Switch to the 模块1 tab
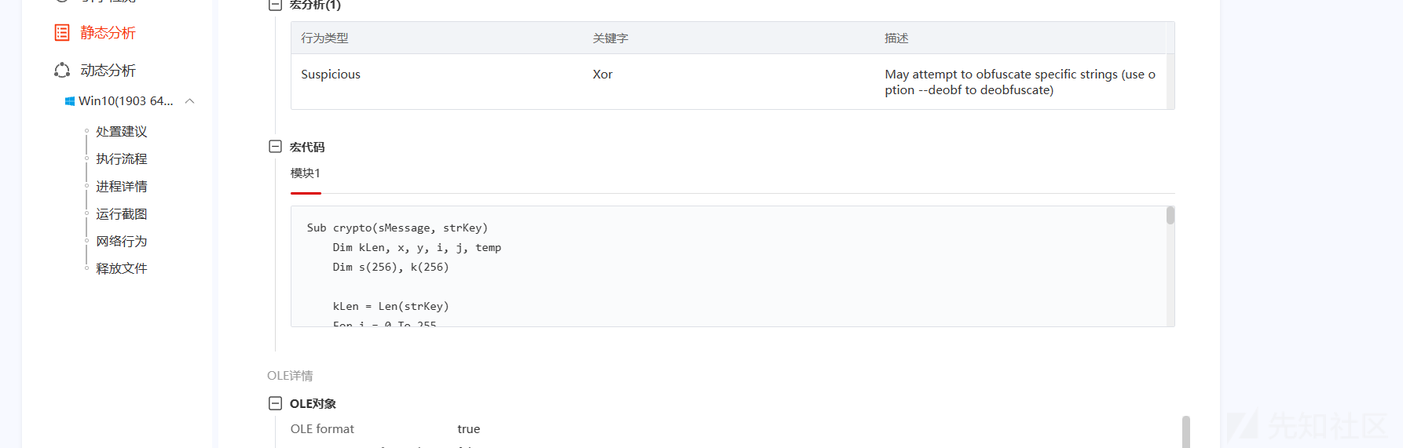 coord(306,173)
